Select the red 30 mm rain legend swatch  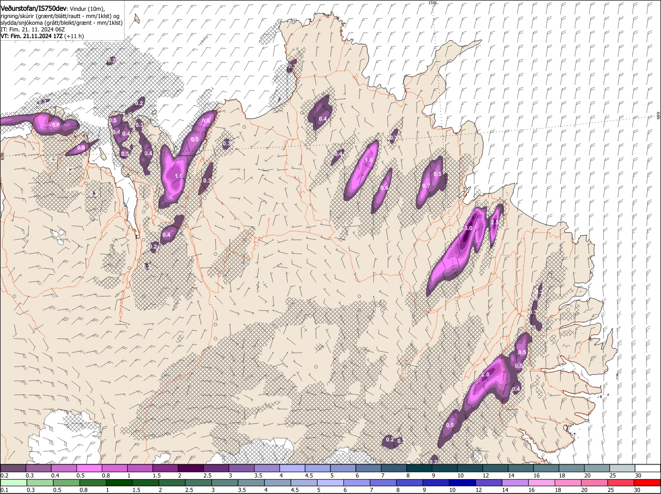[x=648, y=483]
